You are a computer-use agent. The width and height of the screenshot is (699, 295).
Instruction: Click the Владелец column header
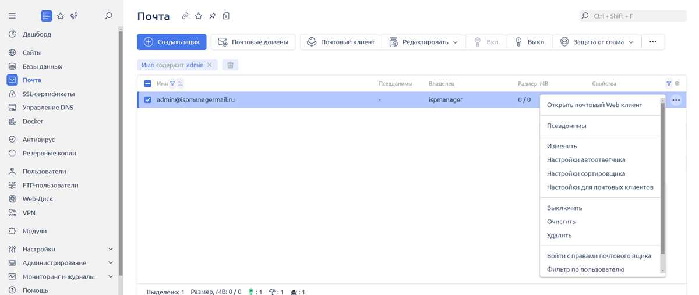point(442,84)
